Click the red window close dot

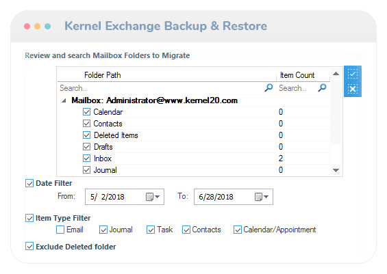(x=27, y=26)
